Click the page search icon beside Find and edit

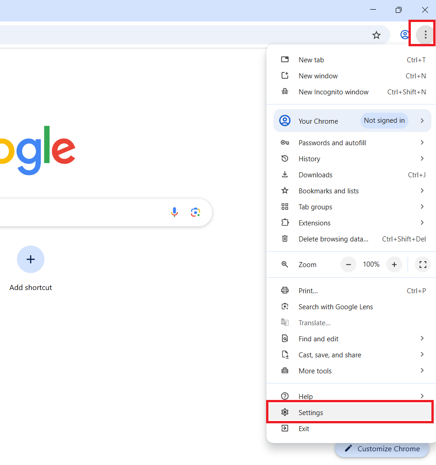pyautogui.click(x=284, y=339)
